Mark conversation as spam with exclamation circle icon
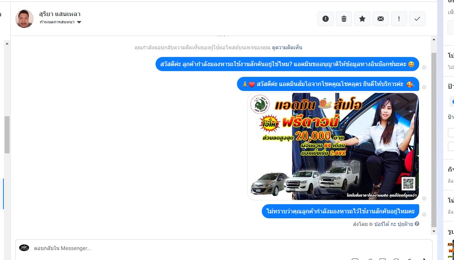454x260 pixels. (x=326, y=19)
